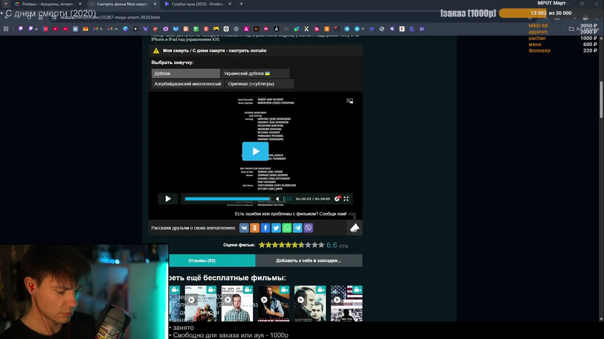Click the page's vertical scrollbar thumb
The height and width of the screenshot is (339, 604).
click(601, 100)
